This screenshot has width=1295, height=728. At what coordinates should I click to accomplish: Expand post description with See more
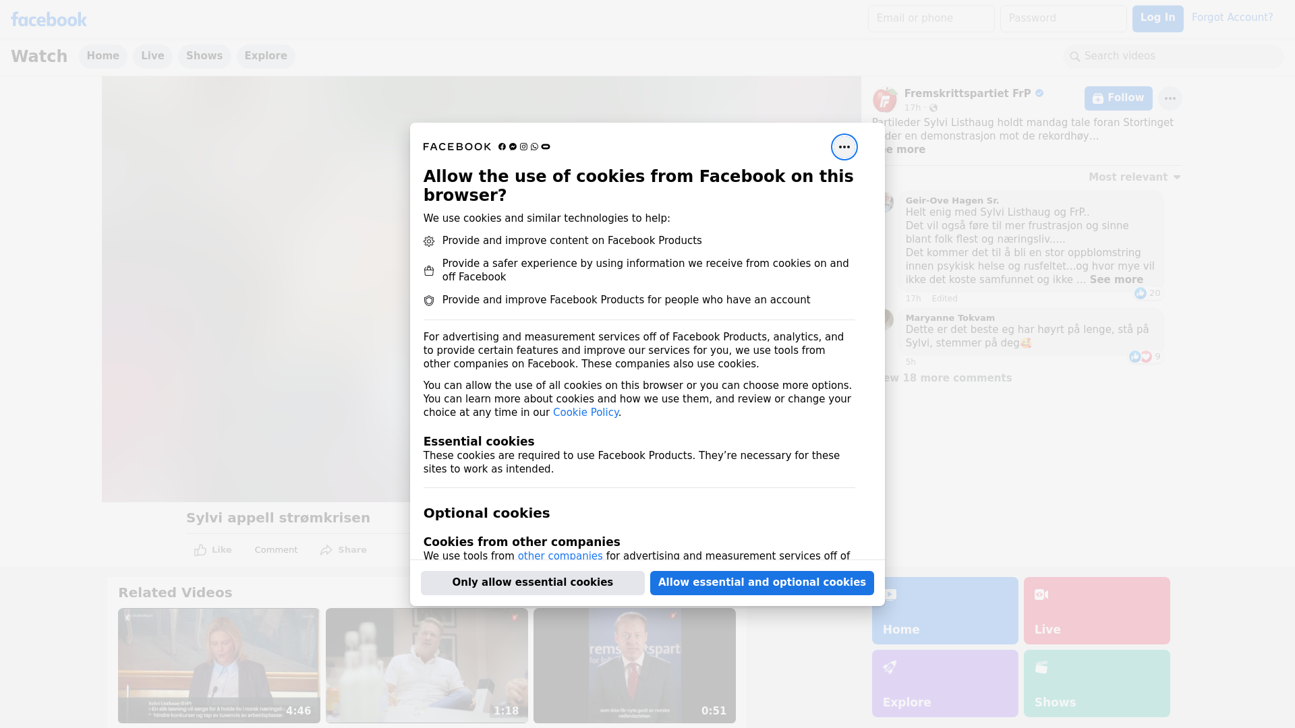pyautogui.click(x=903, y=150)
